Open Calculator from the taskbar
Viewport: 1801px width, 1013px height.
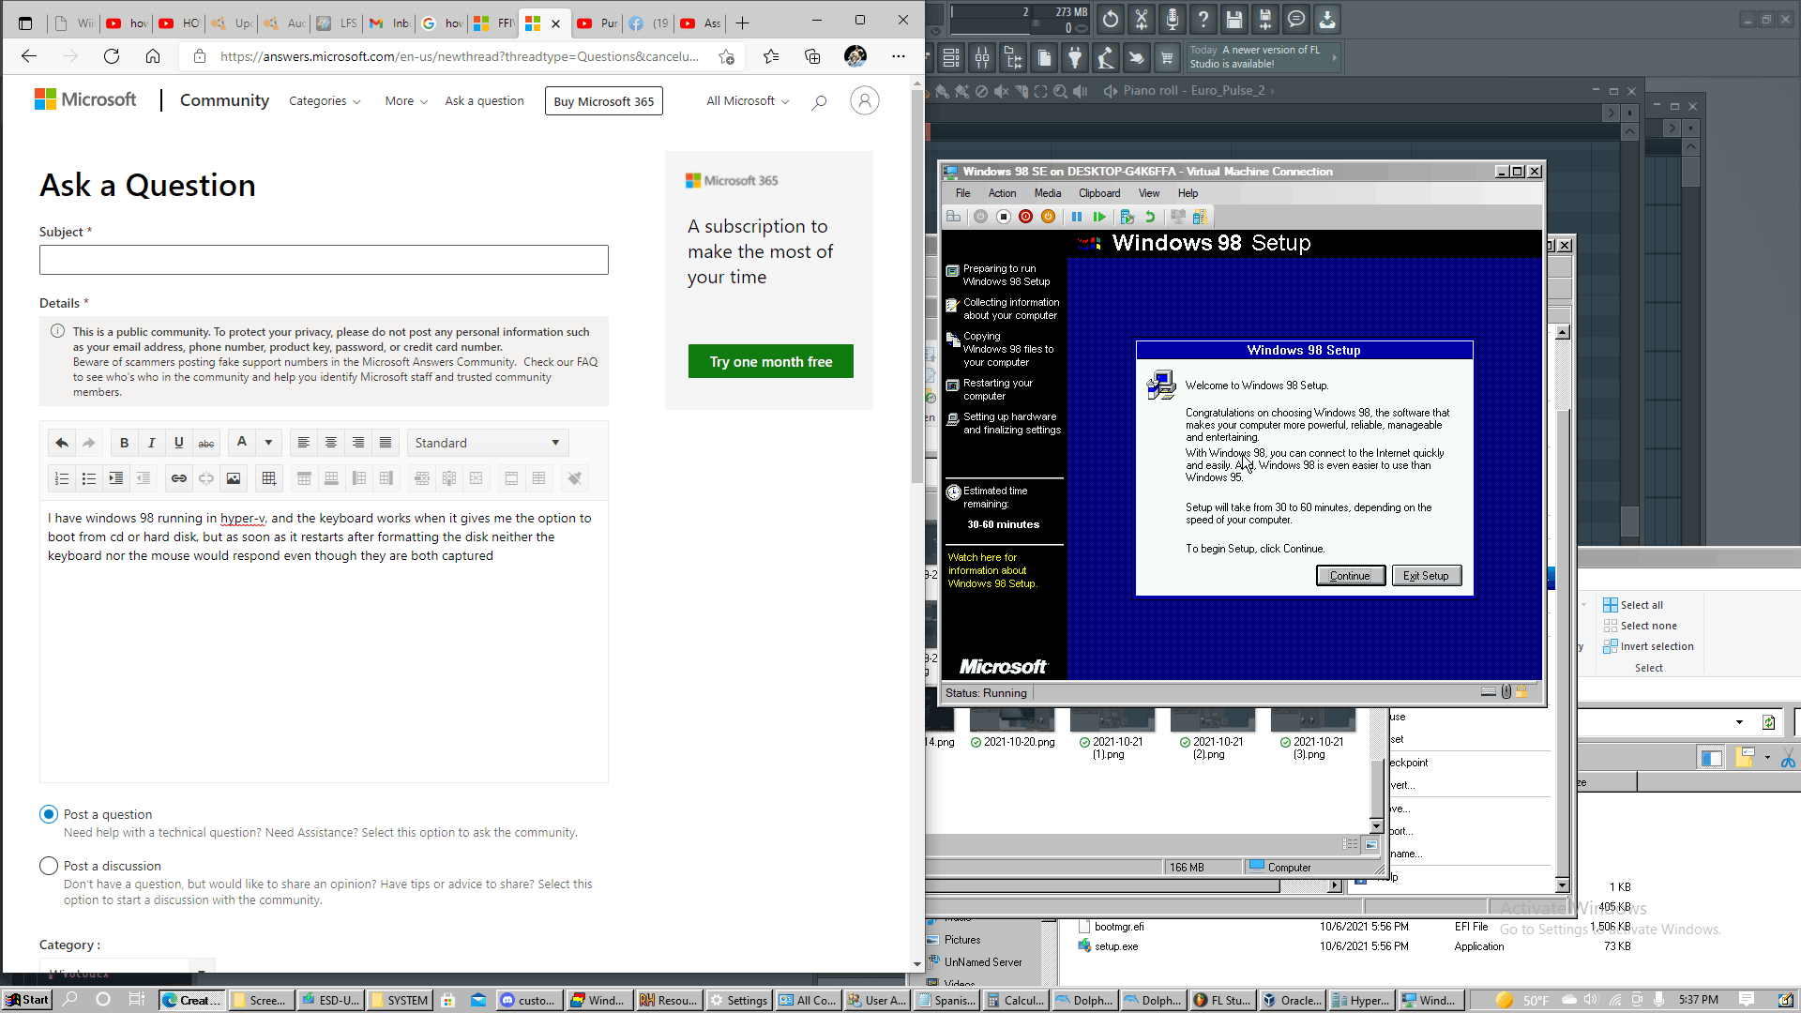pos(1016,1000)
